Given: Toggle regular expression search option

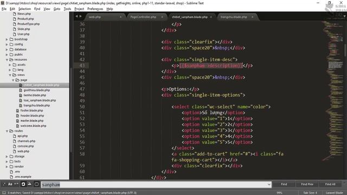Looking at the screenshot, I should tap(4, 184).
